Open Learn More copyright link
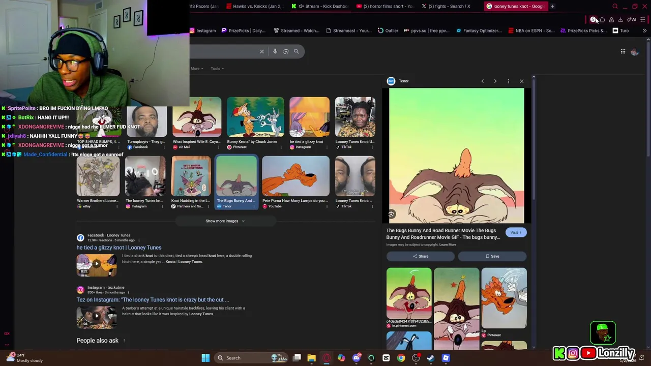 click(448, 245)
